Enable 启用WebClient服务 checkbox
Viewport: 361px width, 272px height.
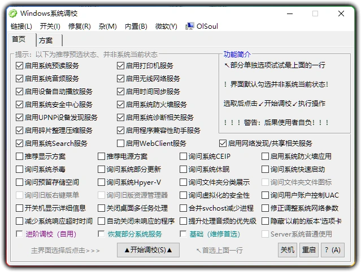tap(120, 144)
